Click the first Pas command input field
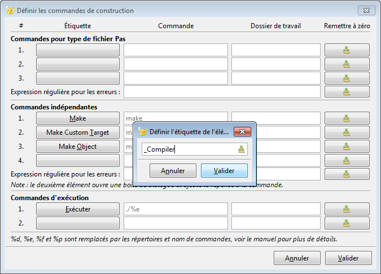Screen dimensions: 381x274 click(176, 50)
